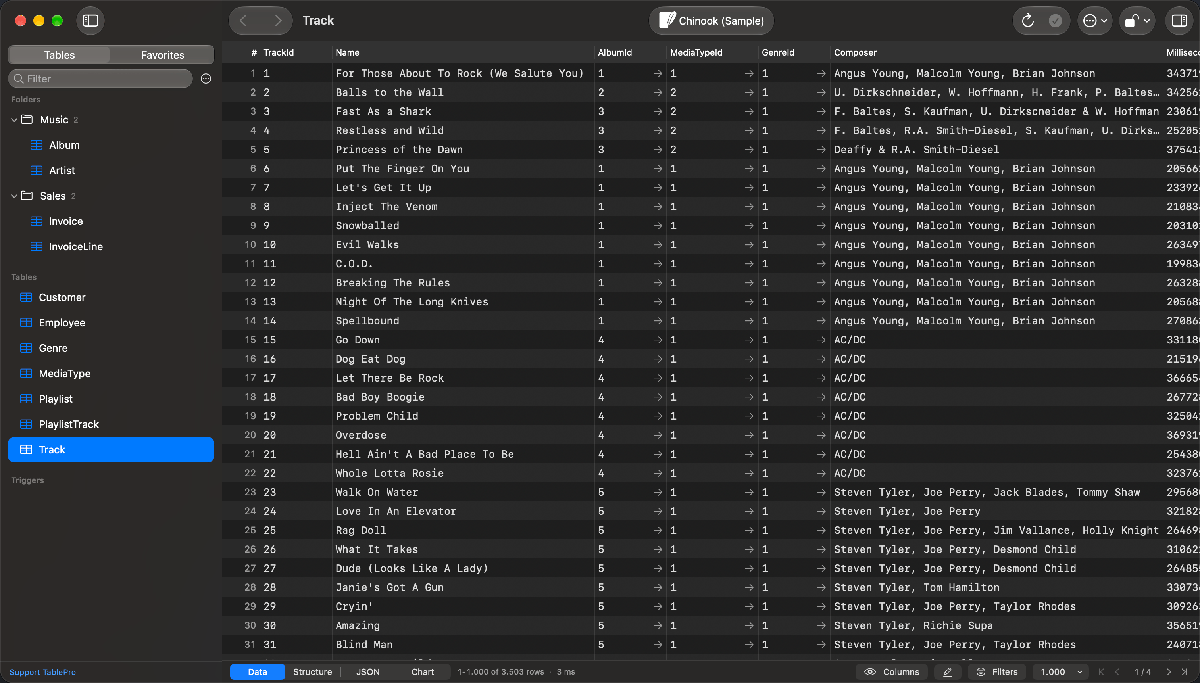Sort by the AlbumId column header
The image size is (1200, 683).
point(630,52)
